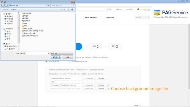Open 문서 library in the navigation pane
190x107 pixels.
point(7,31)
